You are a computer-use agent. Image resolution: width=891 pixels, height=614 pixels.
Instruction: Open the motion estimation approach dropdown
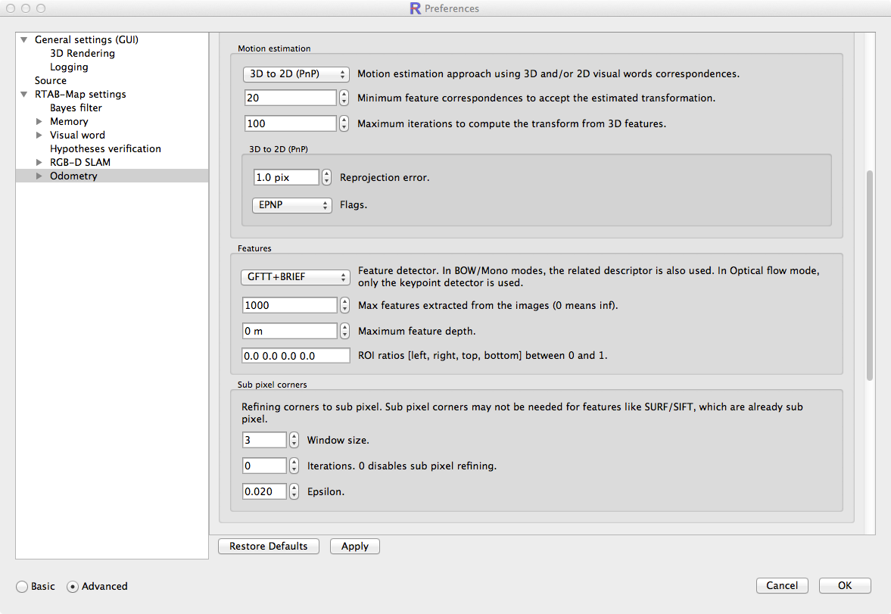297,74
